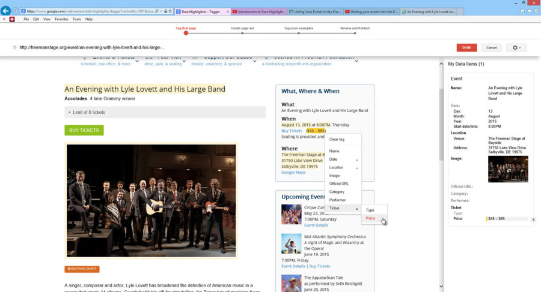This screenshot has height=292, width=541.
Task: Open the browser Tools gear icon
Action: (536, 11)
